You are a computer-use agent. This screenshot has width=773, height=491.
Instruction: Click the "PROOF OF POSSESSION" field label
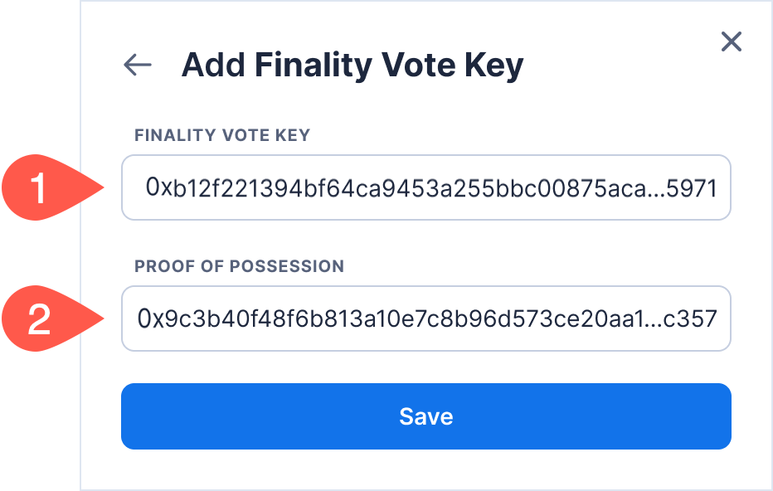tap(239, 266)
